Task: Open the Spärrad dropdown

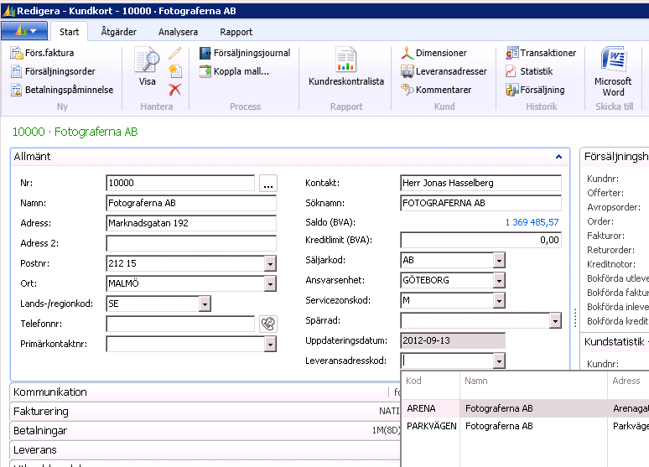Action: (555, 320)
